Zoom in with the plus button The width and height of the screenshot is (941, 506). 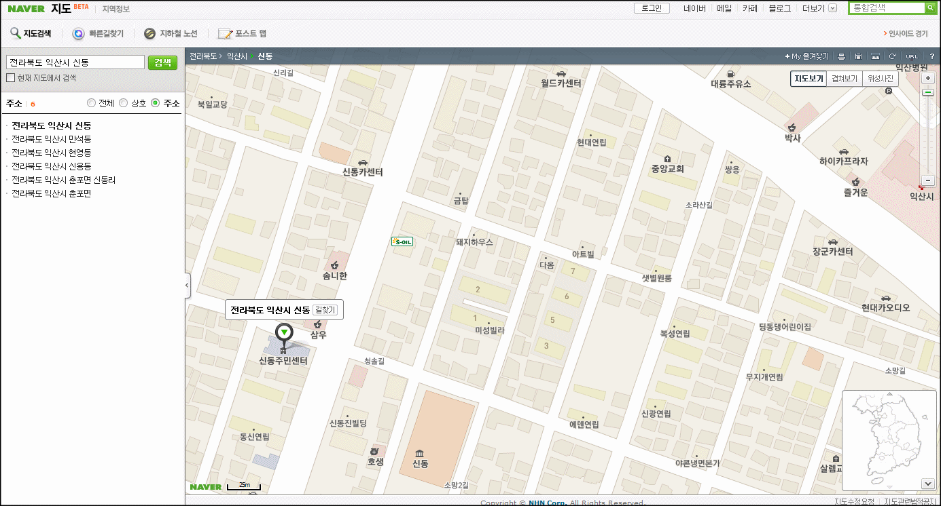point(928,79)
